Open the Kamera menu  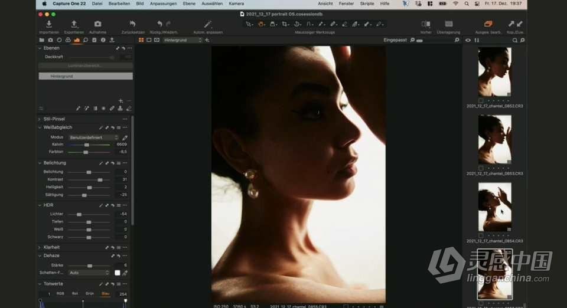point(236,4)
